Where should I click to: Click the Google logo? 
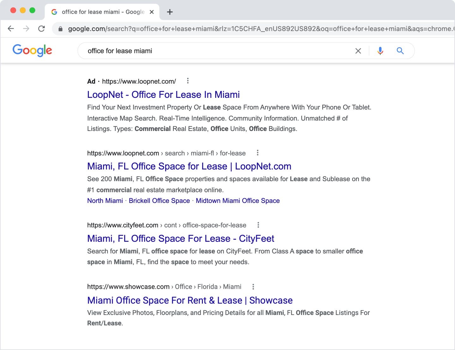click(x=32, y=50)
